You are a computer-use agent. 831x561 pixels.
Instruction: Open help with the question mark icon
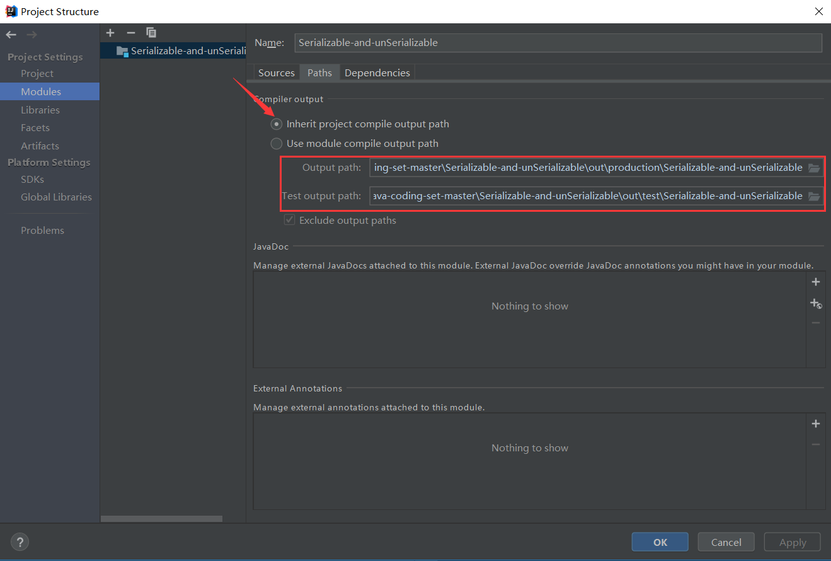point(20,541)
